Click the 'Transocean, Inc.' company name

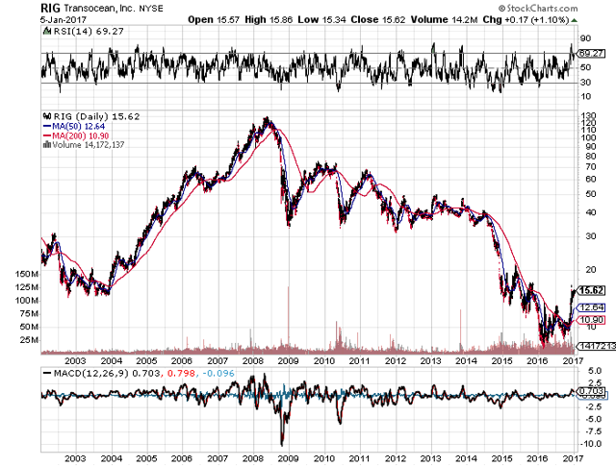pos(98,9)
